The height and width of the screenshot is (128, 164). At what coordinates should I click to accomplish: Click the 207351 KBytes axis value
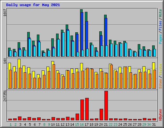[5, 96]
